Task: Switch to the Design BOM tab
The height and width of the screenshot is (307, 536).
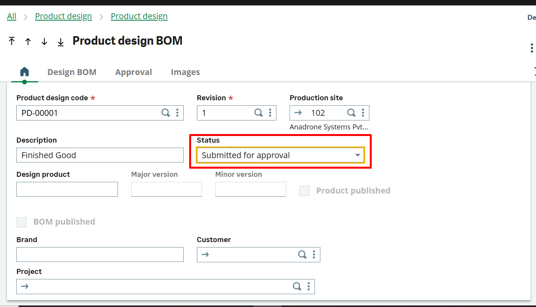Action: point(72,72)
